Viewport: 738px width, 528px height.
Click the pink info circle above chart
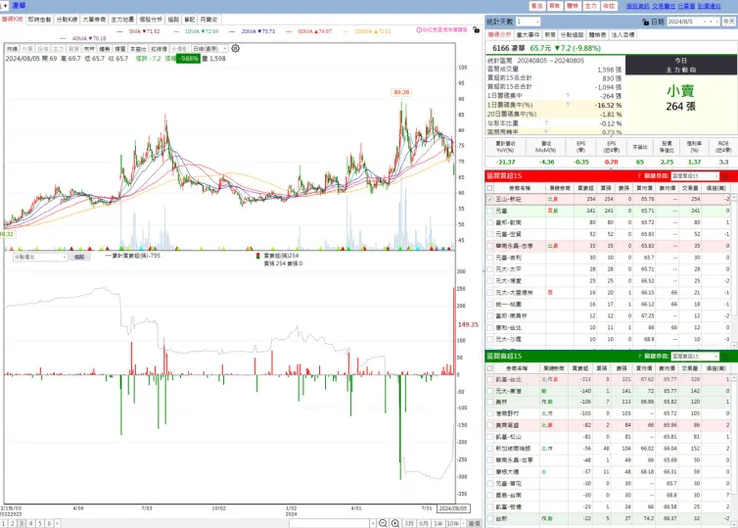[x=419, y=30]
